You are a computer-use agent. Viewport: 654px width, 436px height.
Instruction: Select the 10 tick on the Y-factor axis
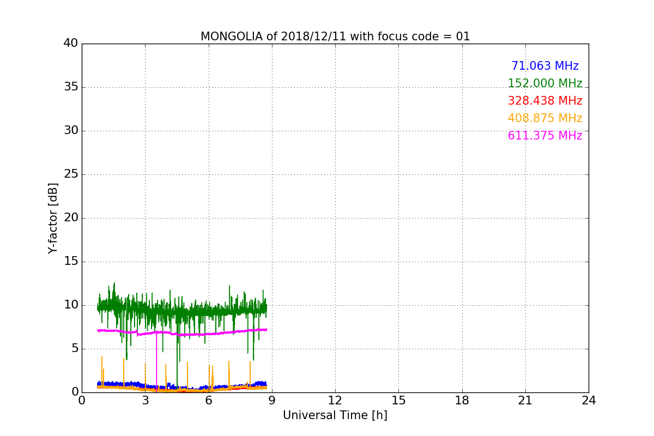pyautogui.click(x=71, y=305)
